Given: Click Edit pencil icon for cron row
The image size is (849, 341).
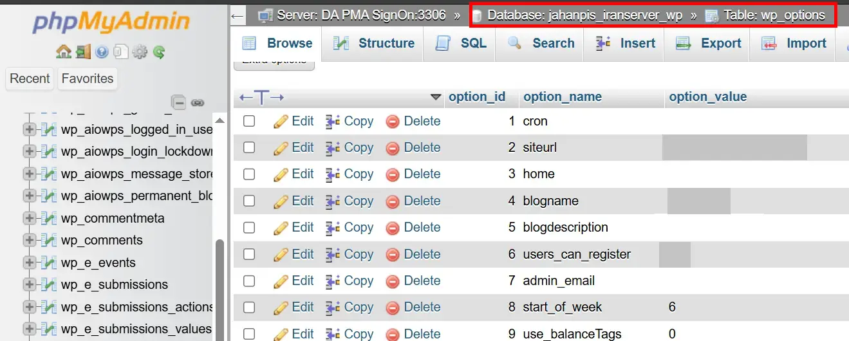Looking at the screenshot, I should 280,121.
